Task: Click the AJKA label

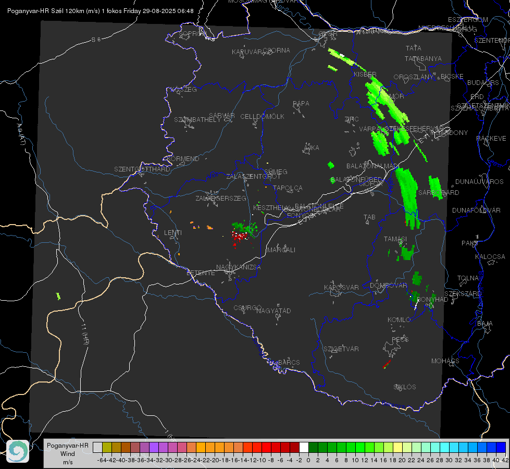Action: (x=312, y=148)
